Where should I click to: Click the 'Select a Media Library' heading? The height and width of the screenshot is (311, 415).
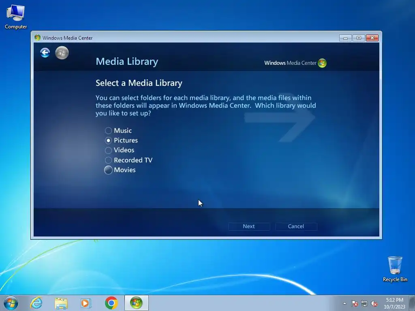139,83
